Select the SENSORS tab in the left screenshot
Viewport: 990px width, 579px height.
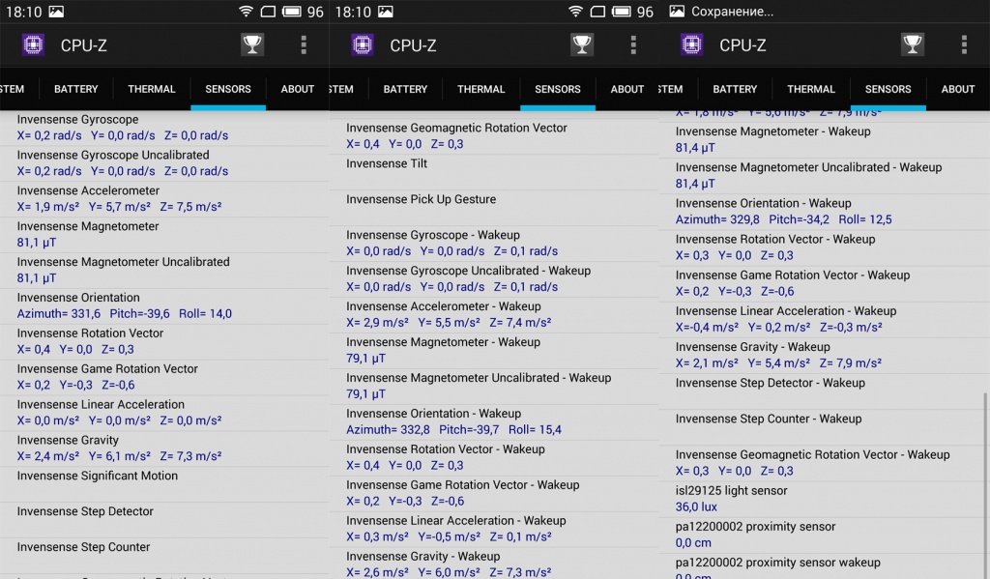point(228,89)
